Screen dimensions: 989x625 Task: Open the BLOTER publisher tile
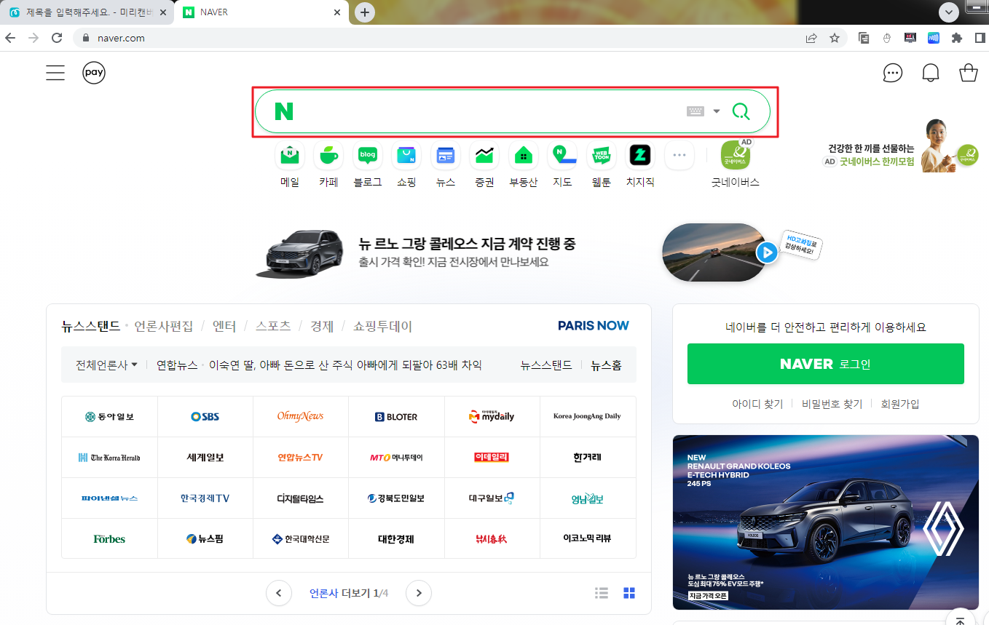396,417
